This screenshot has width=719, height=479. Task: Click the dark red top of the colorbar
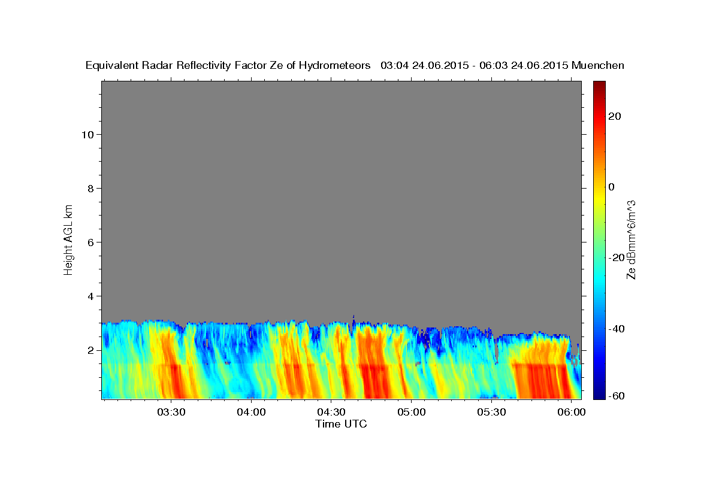coord(599,84)
